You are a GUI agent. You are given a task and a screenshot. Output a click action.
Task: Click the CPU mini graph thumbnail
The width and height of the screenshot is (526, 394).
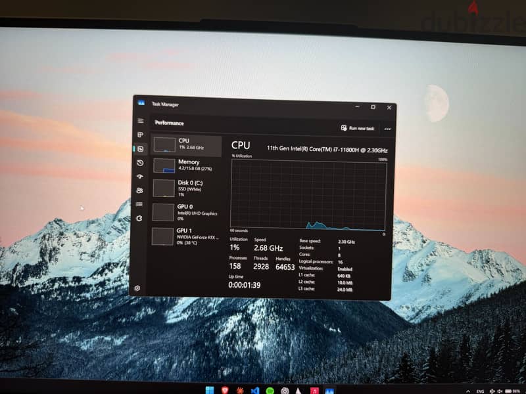coord(164,144)
